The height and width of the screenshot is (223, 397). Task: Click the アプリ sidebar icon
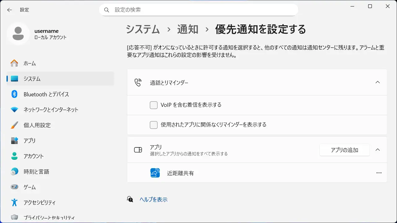coord(14,141)
